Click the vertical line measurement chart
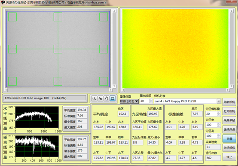The width and height of the screenshot is (238, 166). (37, 146)
